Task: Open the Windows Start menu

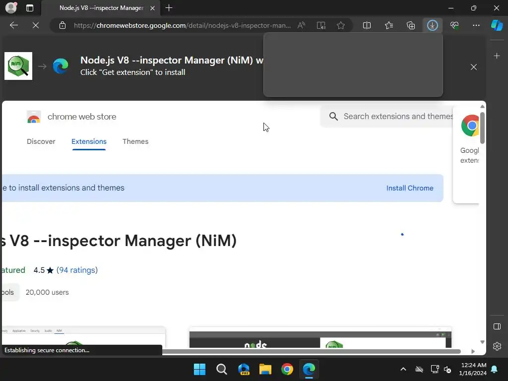Action: pyautogui.click(x=199, y=369)
